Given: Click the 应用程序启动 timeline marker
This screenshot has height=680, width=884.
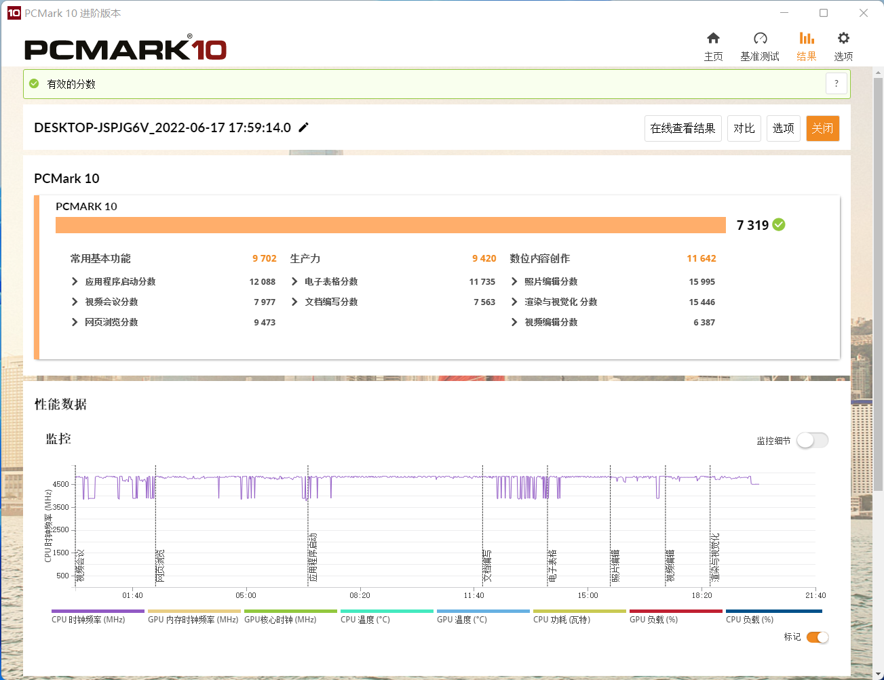Looking at the screenshot, I should pyautogui.click(x=313, y=557).
